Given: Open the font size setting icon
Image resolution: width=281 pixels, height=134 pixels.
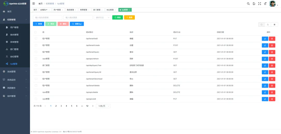Looking at the screenshot, I should (x=265, y=4).
